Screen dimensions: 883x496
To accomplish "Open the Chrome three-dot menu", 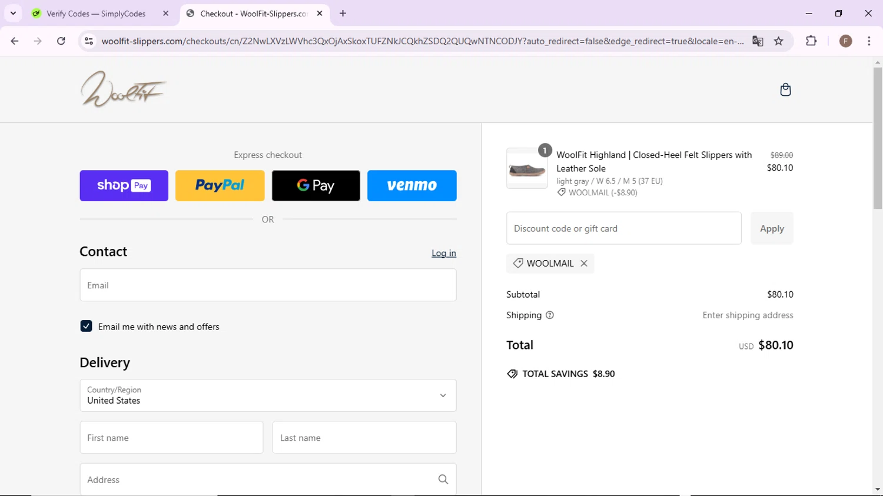I will 869,41.
